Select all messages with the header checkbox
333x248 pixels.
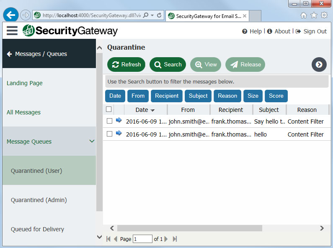(x=109, y=109)
